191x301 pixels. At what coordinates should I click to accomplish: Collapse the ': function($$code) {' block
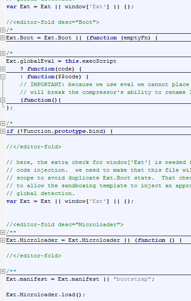[x=3, y=77]
